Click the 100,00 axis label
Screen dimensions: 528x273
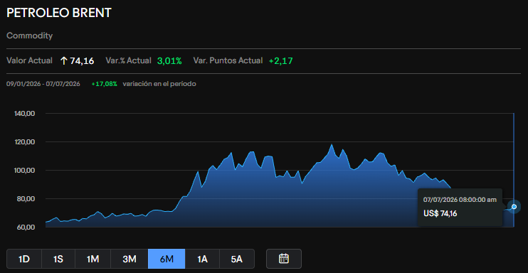tap(24, 171)
